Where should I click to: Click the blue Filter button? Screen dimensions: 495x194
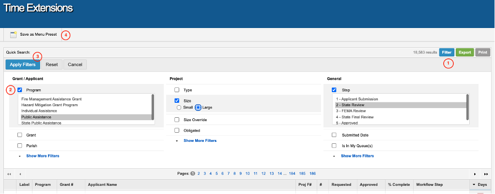point(447,53)
